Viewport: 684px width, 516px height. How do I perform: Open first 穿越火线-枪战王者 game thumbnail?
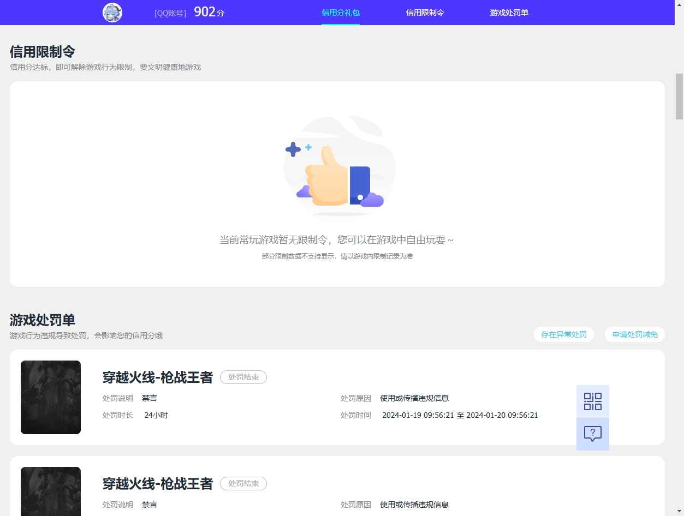(x=51, y=397)
